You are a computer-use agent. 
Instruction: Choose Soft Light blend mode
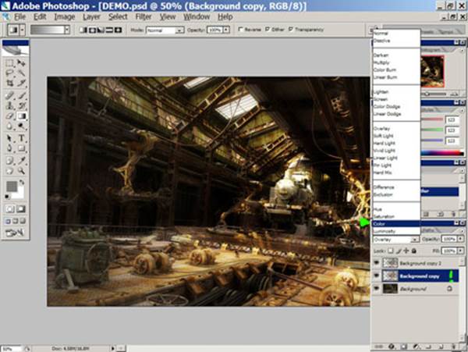(396, 136)
